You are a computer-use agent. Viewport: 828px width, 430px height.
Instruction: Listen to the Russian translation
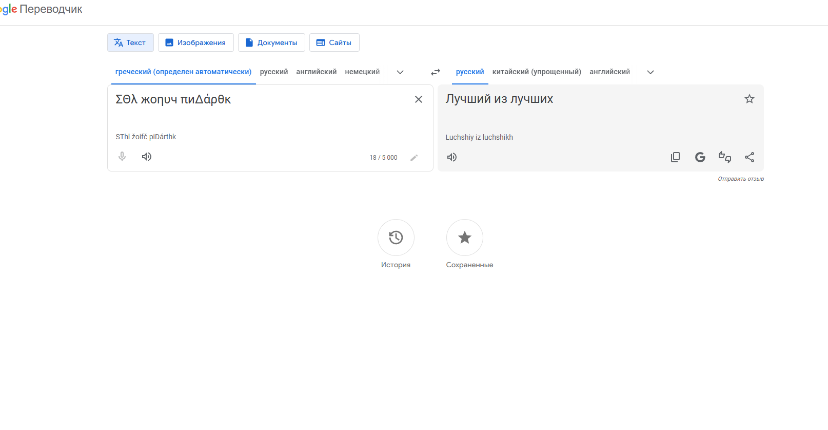click(x=452, y=157)
